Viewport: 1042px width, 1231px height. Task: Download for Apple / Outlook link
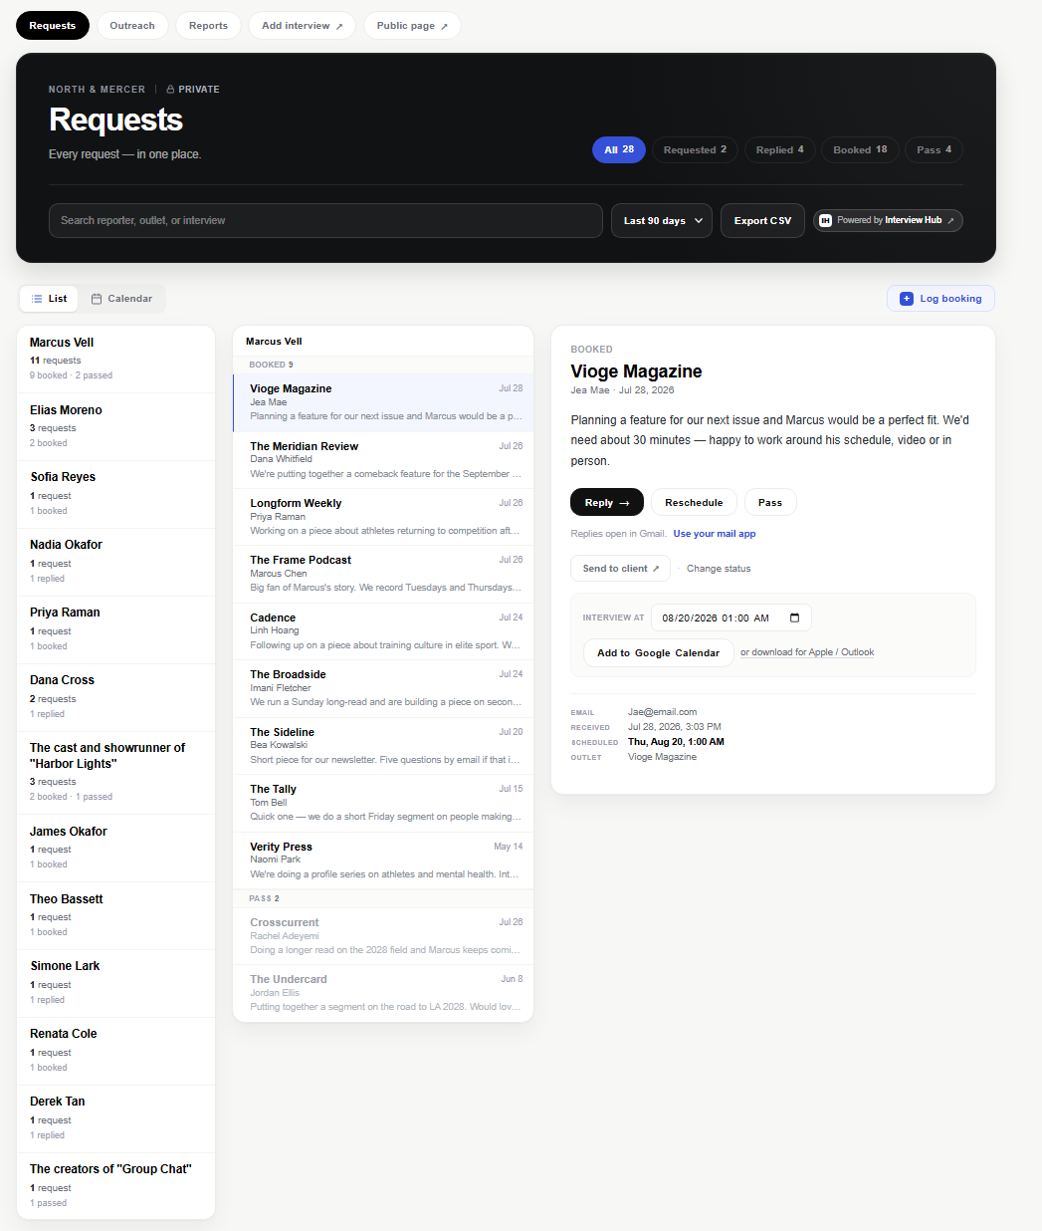(x=807, y=652)
